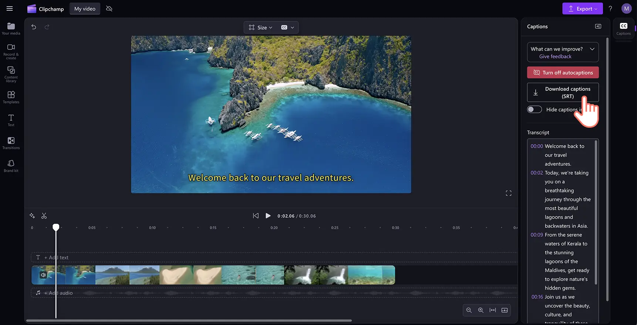The width and height of the screenshot is (637, 325).
Task: Open the AI magic tools icon
Action: coord(32,216)
